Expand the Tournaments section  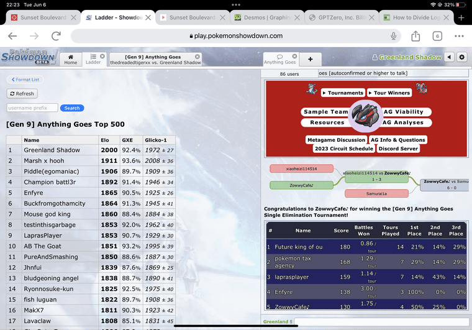click(x=343, y=93)
